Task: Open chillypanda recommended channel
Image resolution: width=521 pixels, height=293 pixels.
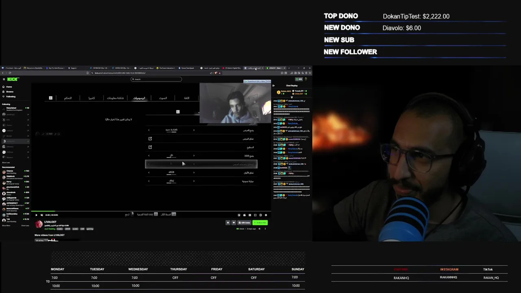Action: (15, 199)
